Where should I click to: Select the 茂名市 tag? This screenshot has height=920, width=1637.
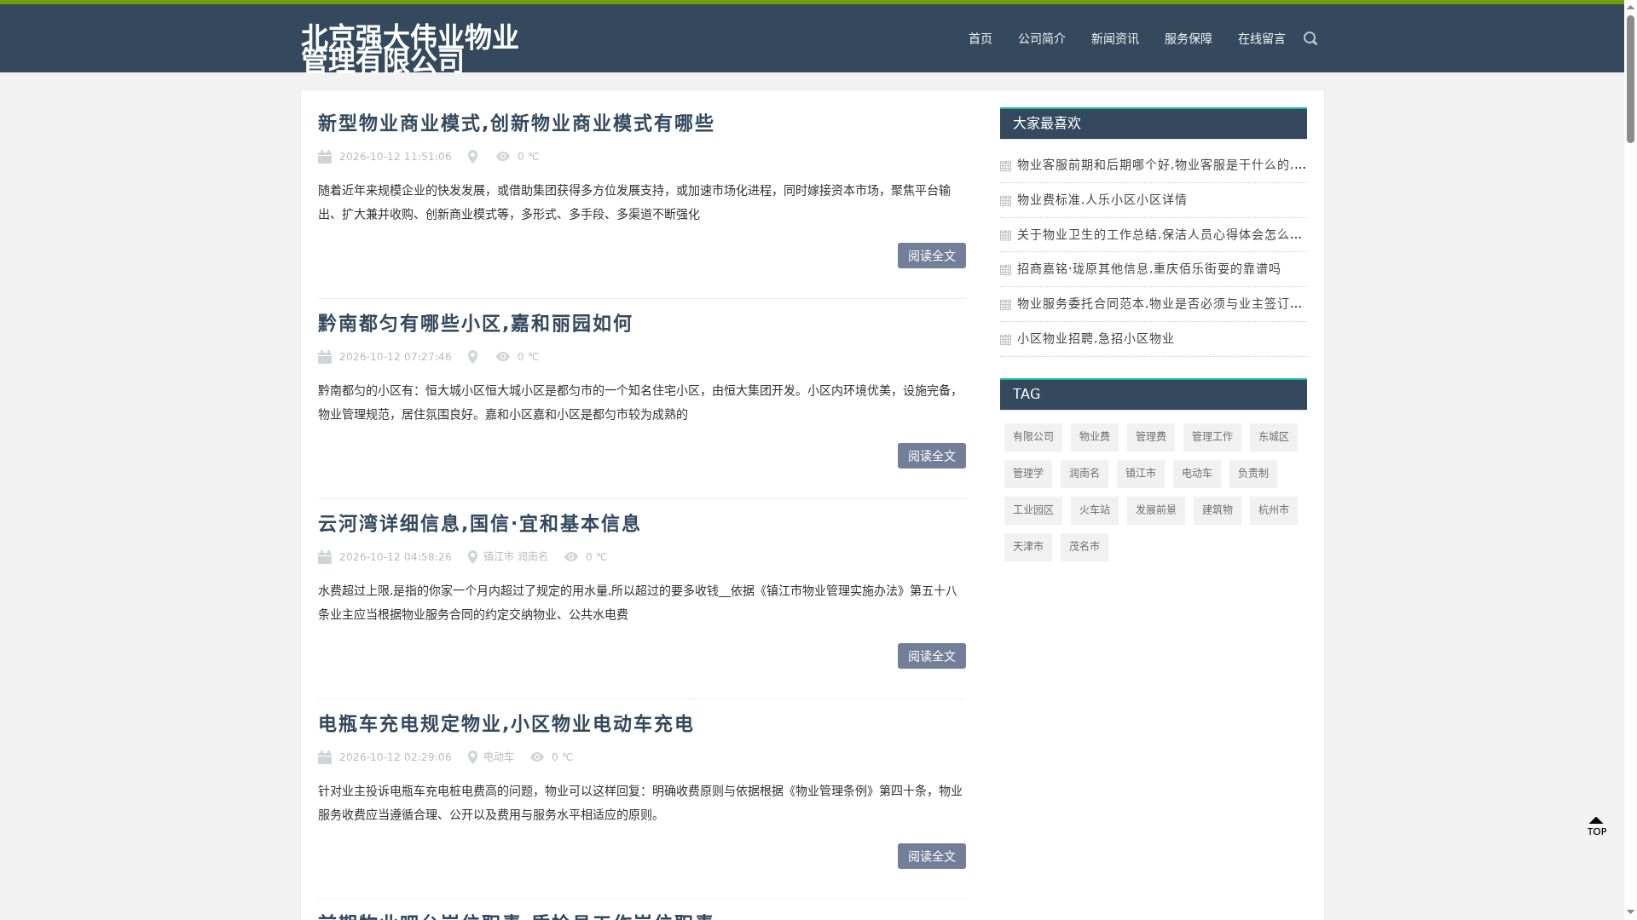coord(1085,547)
